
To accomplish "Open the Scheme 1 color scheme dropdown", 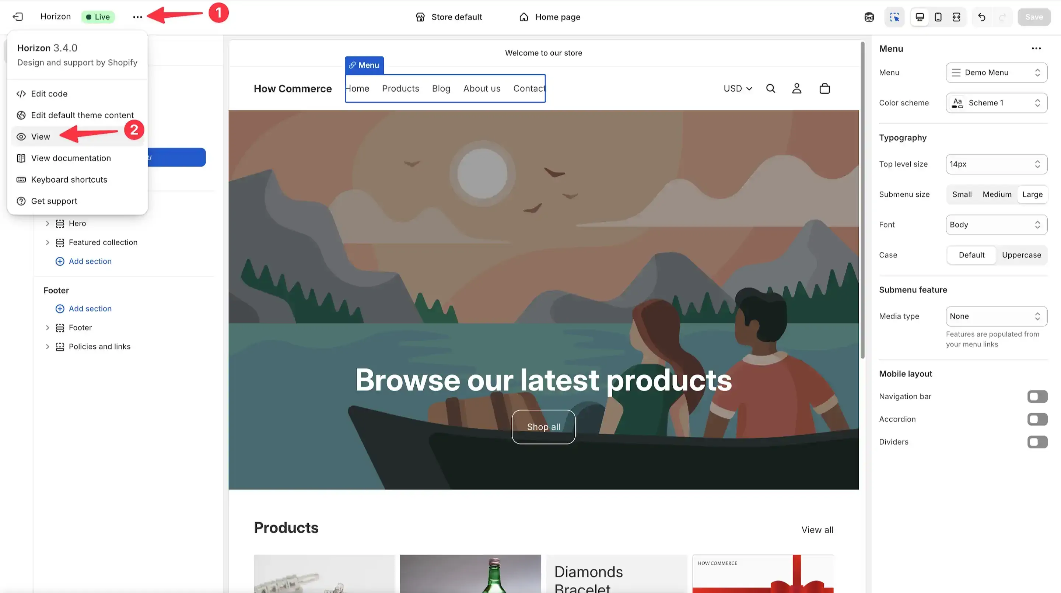I will click(996, 103).
